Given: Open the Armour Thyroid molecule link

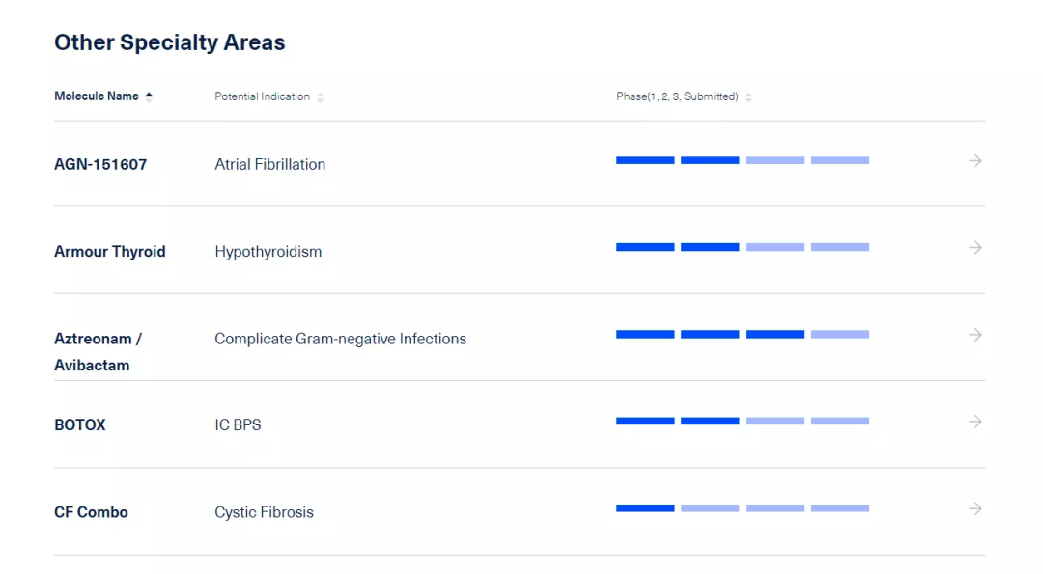Looking at the screenshot, I should [109, 252].
